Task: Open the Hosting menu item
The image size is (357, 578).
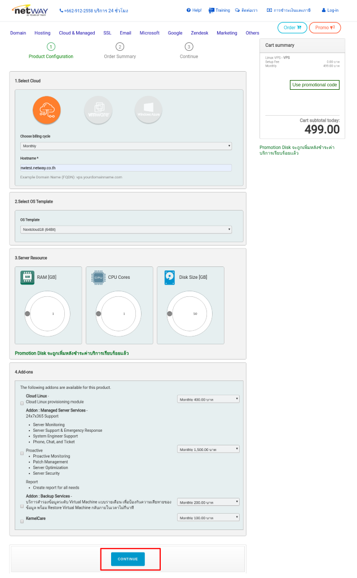Action: [42, 33]
